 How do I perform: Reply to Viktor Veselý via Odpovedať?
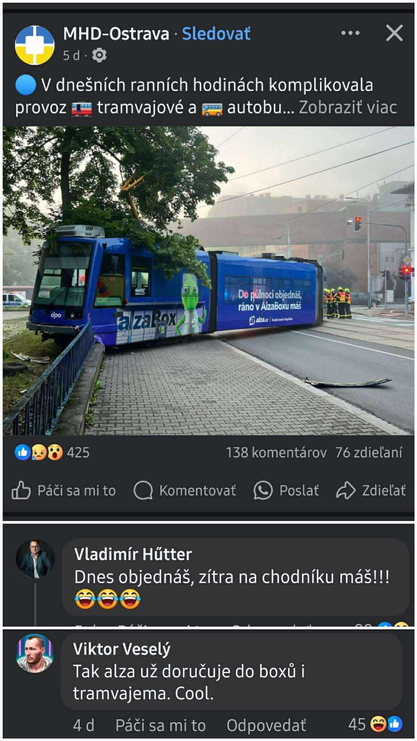click(x=266, y=725)
